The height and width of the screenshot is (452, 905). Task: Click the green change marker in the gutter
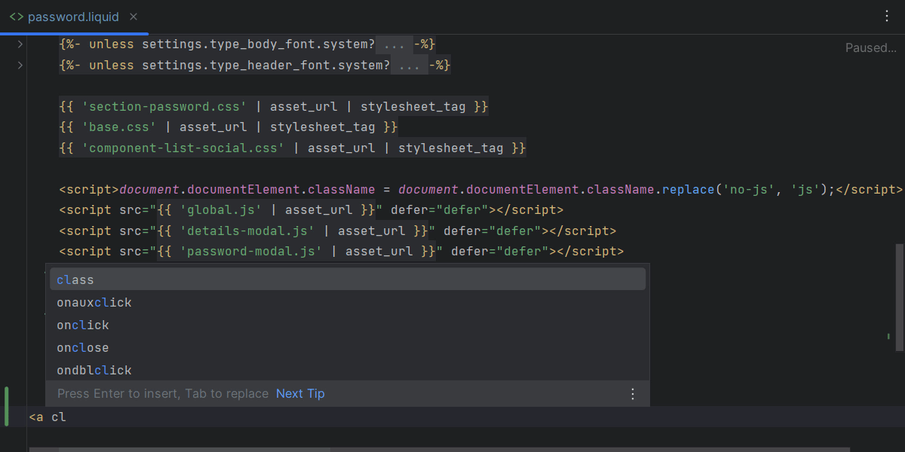[7, 407]
